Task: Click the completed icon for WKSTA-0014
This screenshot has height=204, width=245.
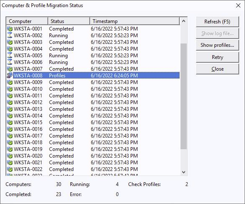Action: click(10, 116)
